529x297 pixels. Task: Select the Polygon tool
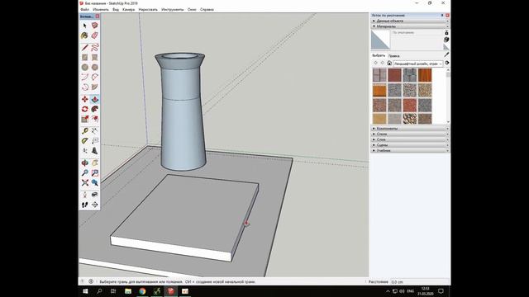(x=95, y=67)
